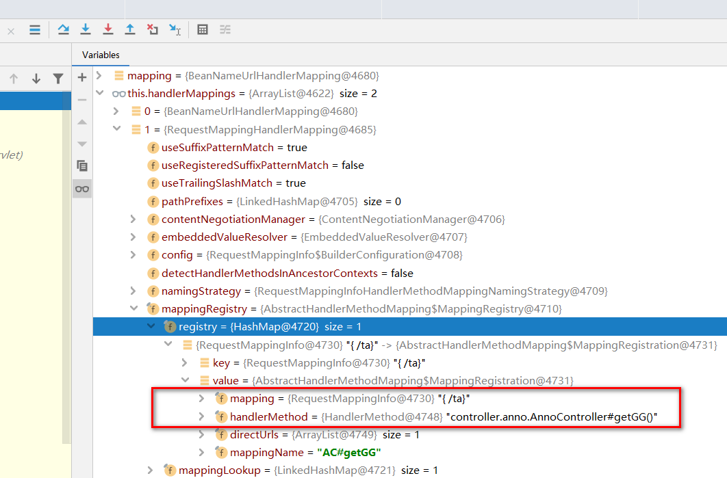Collapse the mappingRegistry field
727x478 pixels.
134,308
